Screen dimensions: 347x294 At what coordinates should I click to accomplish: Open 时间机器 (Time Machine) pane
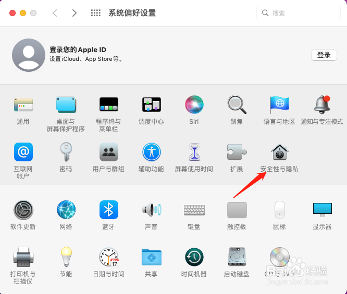(x=194, y=257)
